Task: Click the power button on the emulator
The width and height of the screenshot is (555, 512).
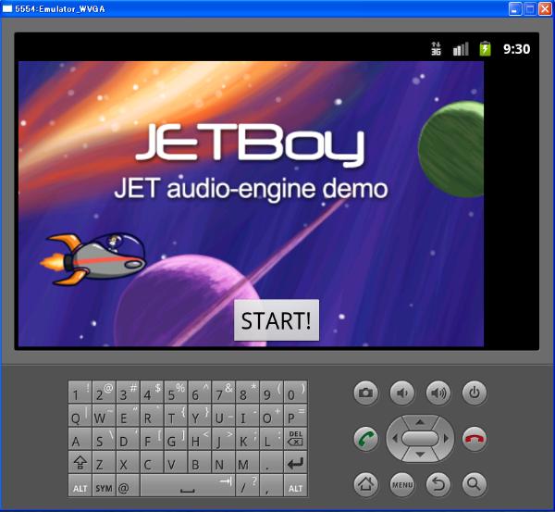Action: [475, 393]
